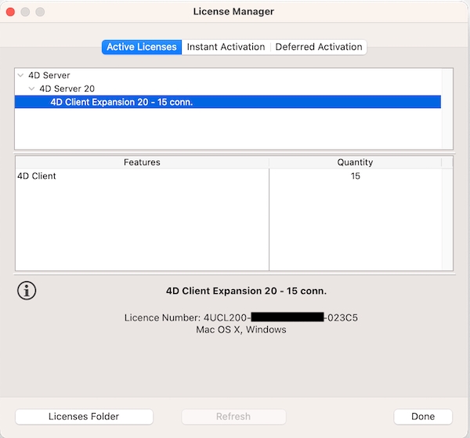Click the Quantity column header
Screen dimensions: 470x438
pyautogui.click(x=355, y=162)
